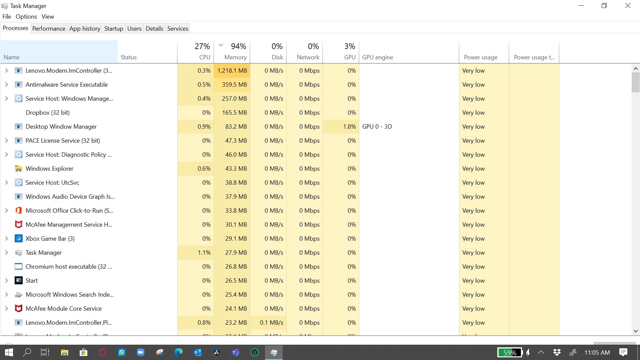This screenshot has height=360, width=640.
Task: Open Windows Start menu from taskbar
Action: click(x=9, y=352)
